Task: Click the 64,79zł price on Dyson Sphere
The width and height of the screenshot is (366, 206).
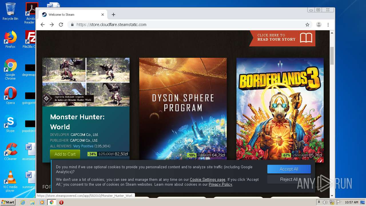Action: point(218,155)
